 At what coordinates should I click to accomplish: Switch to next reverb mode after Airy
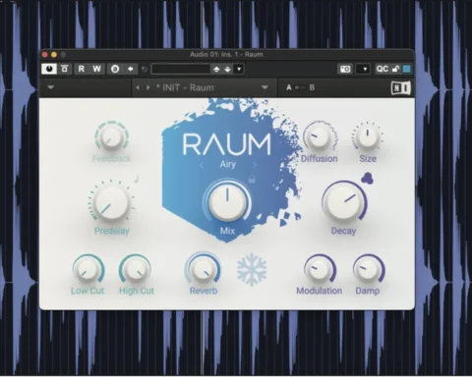coord(255,165)
